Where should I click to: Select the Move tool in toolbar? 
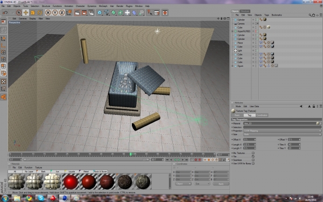(x=26, y=12)
